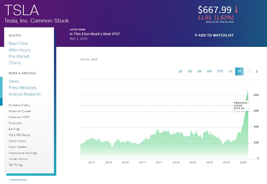This screenshot has height=184, width=267.
Task: View SEC Filings
Action: tap(16, 165)
